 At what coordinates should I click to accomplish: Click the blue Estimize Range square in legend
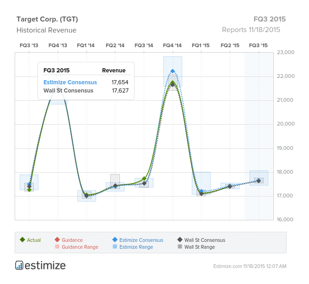(115, 246)
